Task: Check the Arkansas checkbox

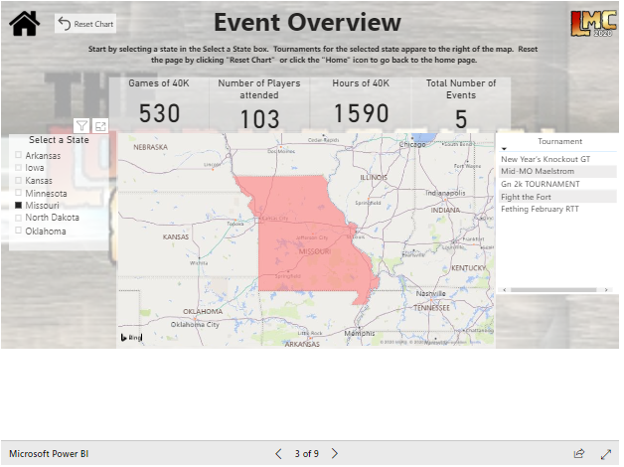Action: point(19,156)
